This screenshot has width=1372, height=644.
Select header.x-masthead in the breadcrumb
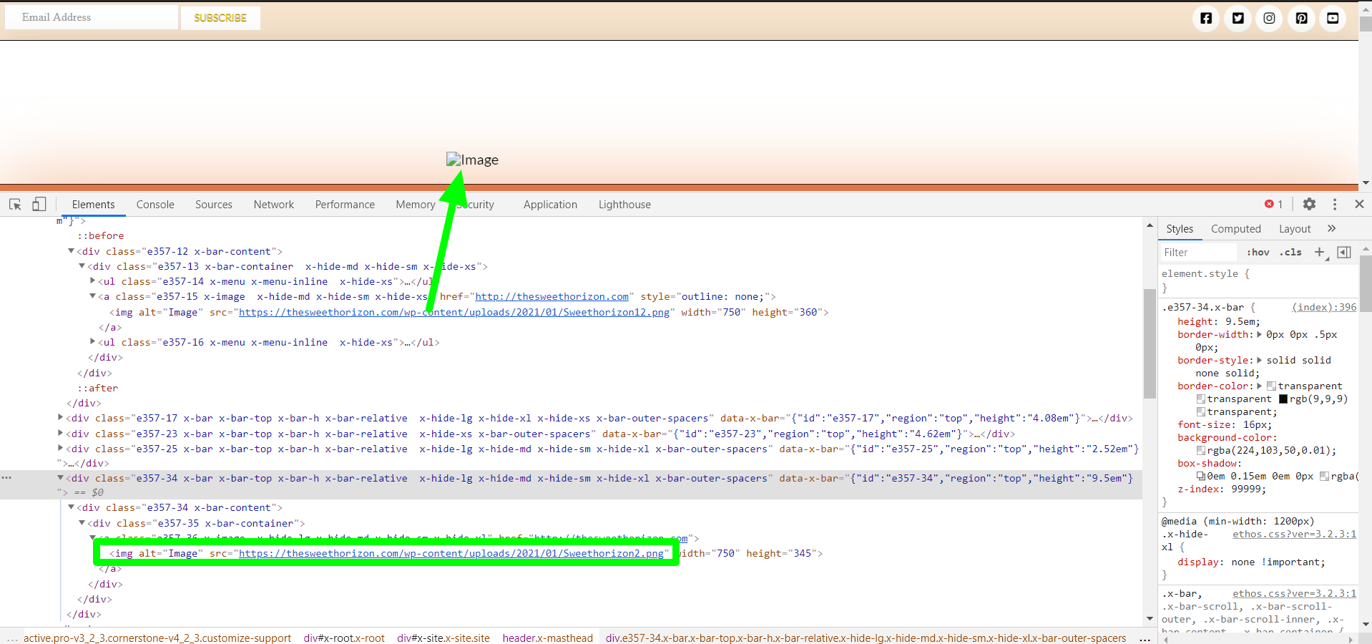[x=547, y=638]
